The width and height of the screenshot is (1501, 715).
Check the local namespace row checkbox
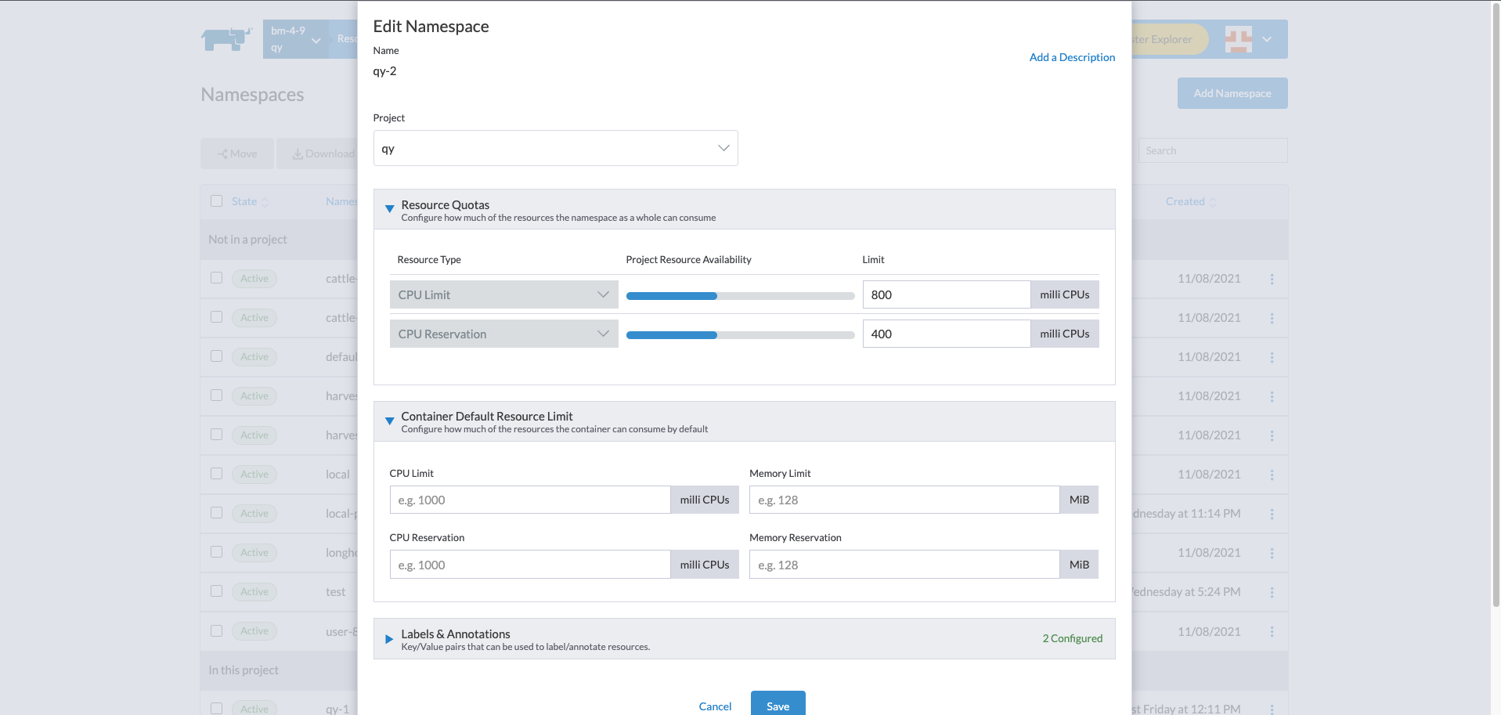(217, 474)
